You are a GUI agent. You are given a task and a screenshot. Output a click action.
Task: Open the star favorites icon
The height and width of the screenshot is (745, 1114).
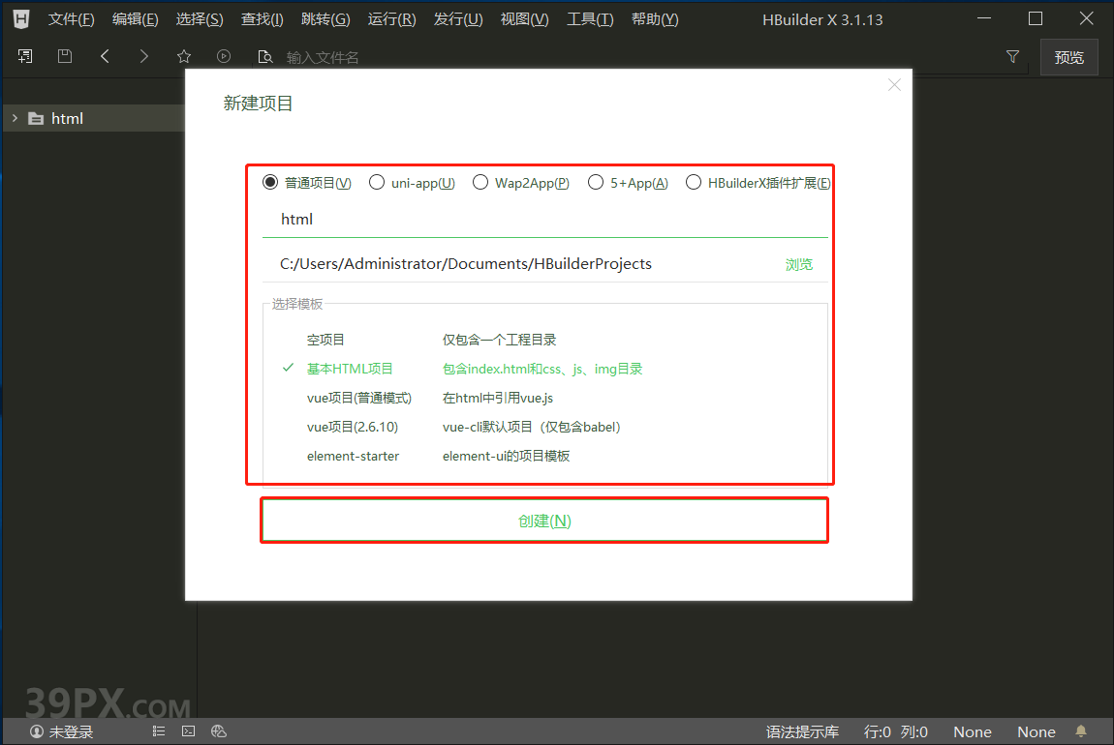(x=183, y=56)
